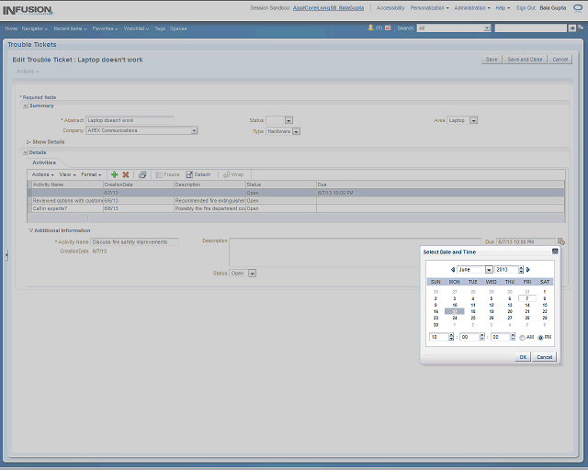Click the previous month arrow in calendar
Image resolution: width=588 pixels, height=470 pixels.
click(x=452, y=270)
